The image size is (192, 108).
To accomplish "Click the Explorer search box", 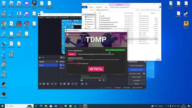I will (x=150, y=10).
